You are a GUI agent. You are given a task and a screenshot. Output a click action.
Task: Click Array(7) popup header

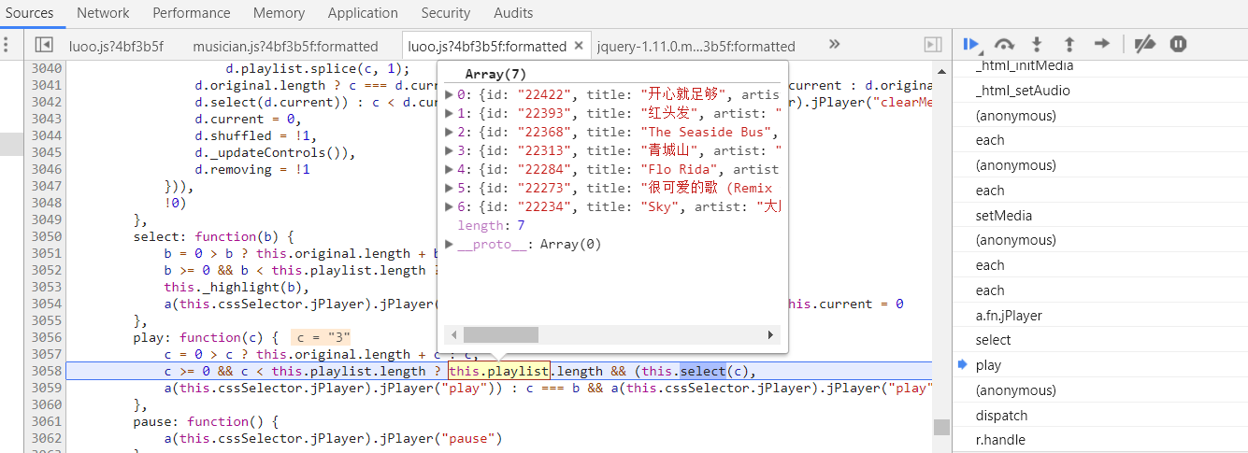click(497, 74)
